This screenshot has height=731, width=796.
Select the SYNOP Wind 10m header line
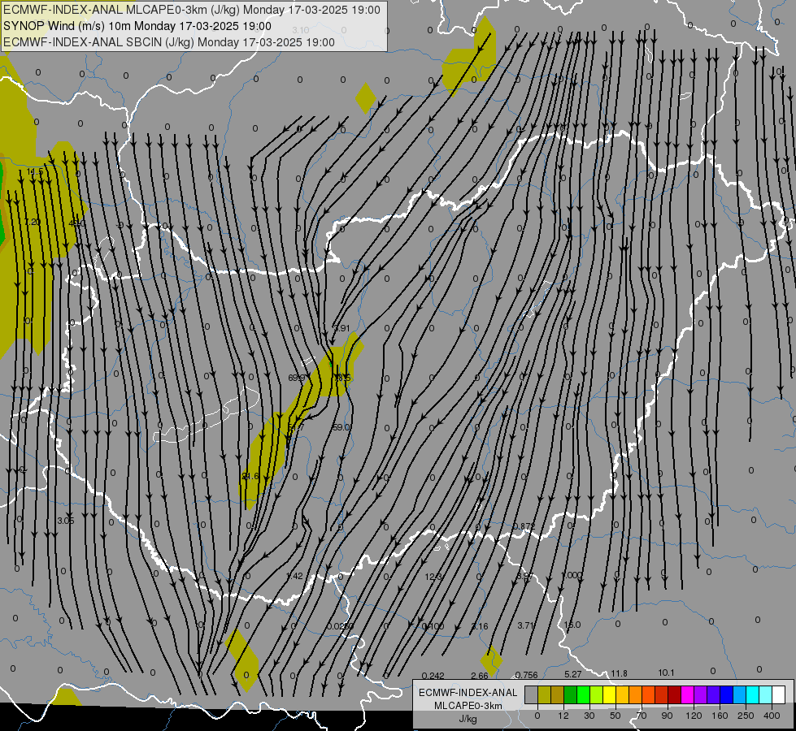point(137,26)
